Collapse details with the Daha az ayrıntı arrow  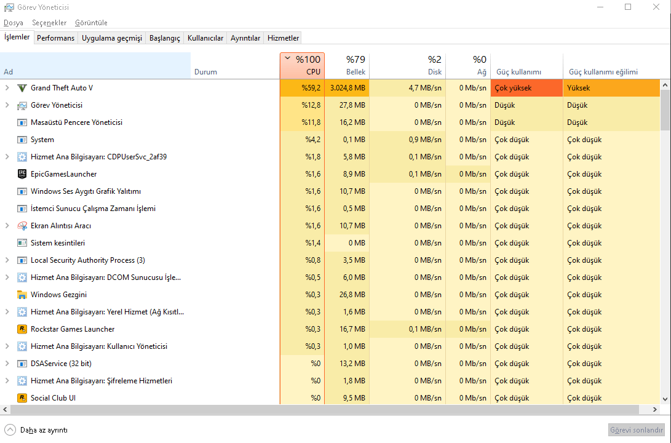pyautogui.click(x=10, y=429)
